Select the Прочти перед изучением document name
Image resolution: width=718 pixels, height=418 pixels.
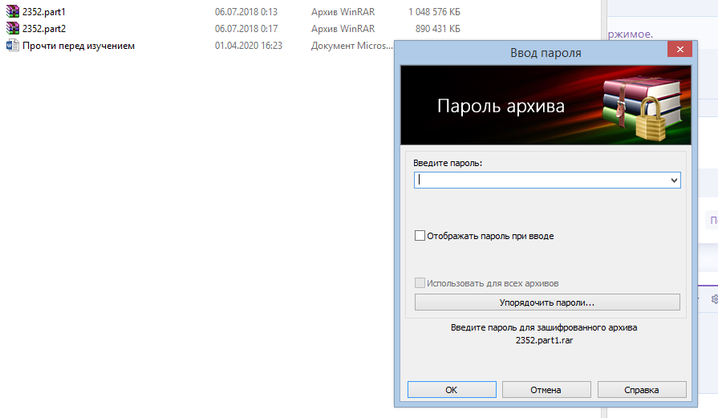click(x=79, y=46)
